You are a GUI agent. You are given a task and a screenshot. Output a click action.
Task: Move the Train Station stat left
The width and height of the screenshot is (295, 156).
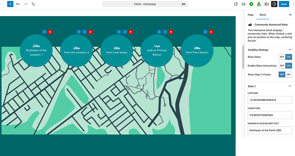point(205,32)
